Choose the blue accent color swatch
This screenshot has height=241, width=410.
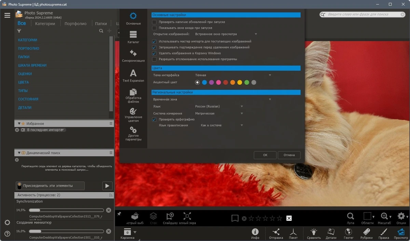[204, 82]
